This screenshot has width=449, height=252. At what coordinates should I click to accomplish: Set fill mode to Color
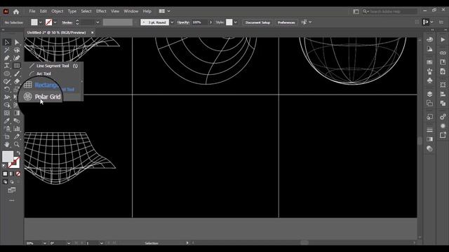pos(5,174)
